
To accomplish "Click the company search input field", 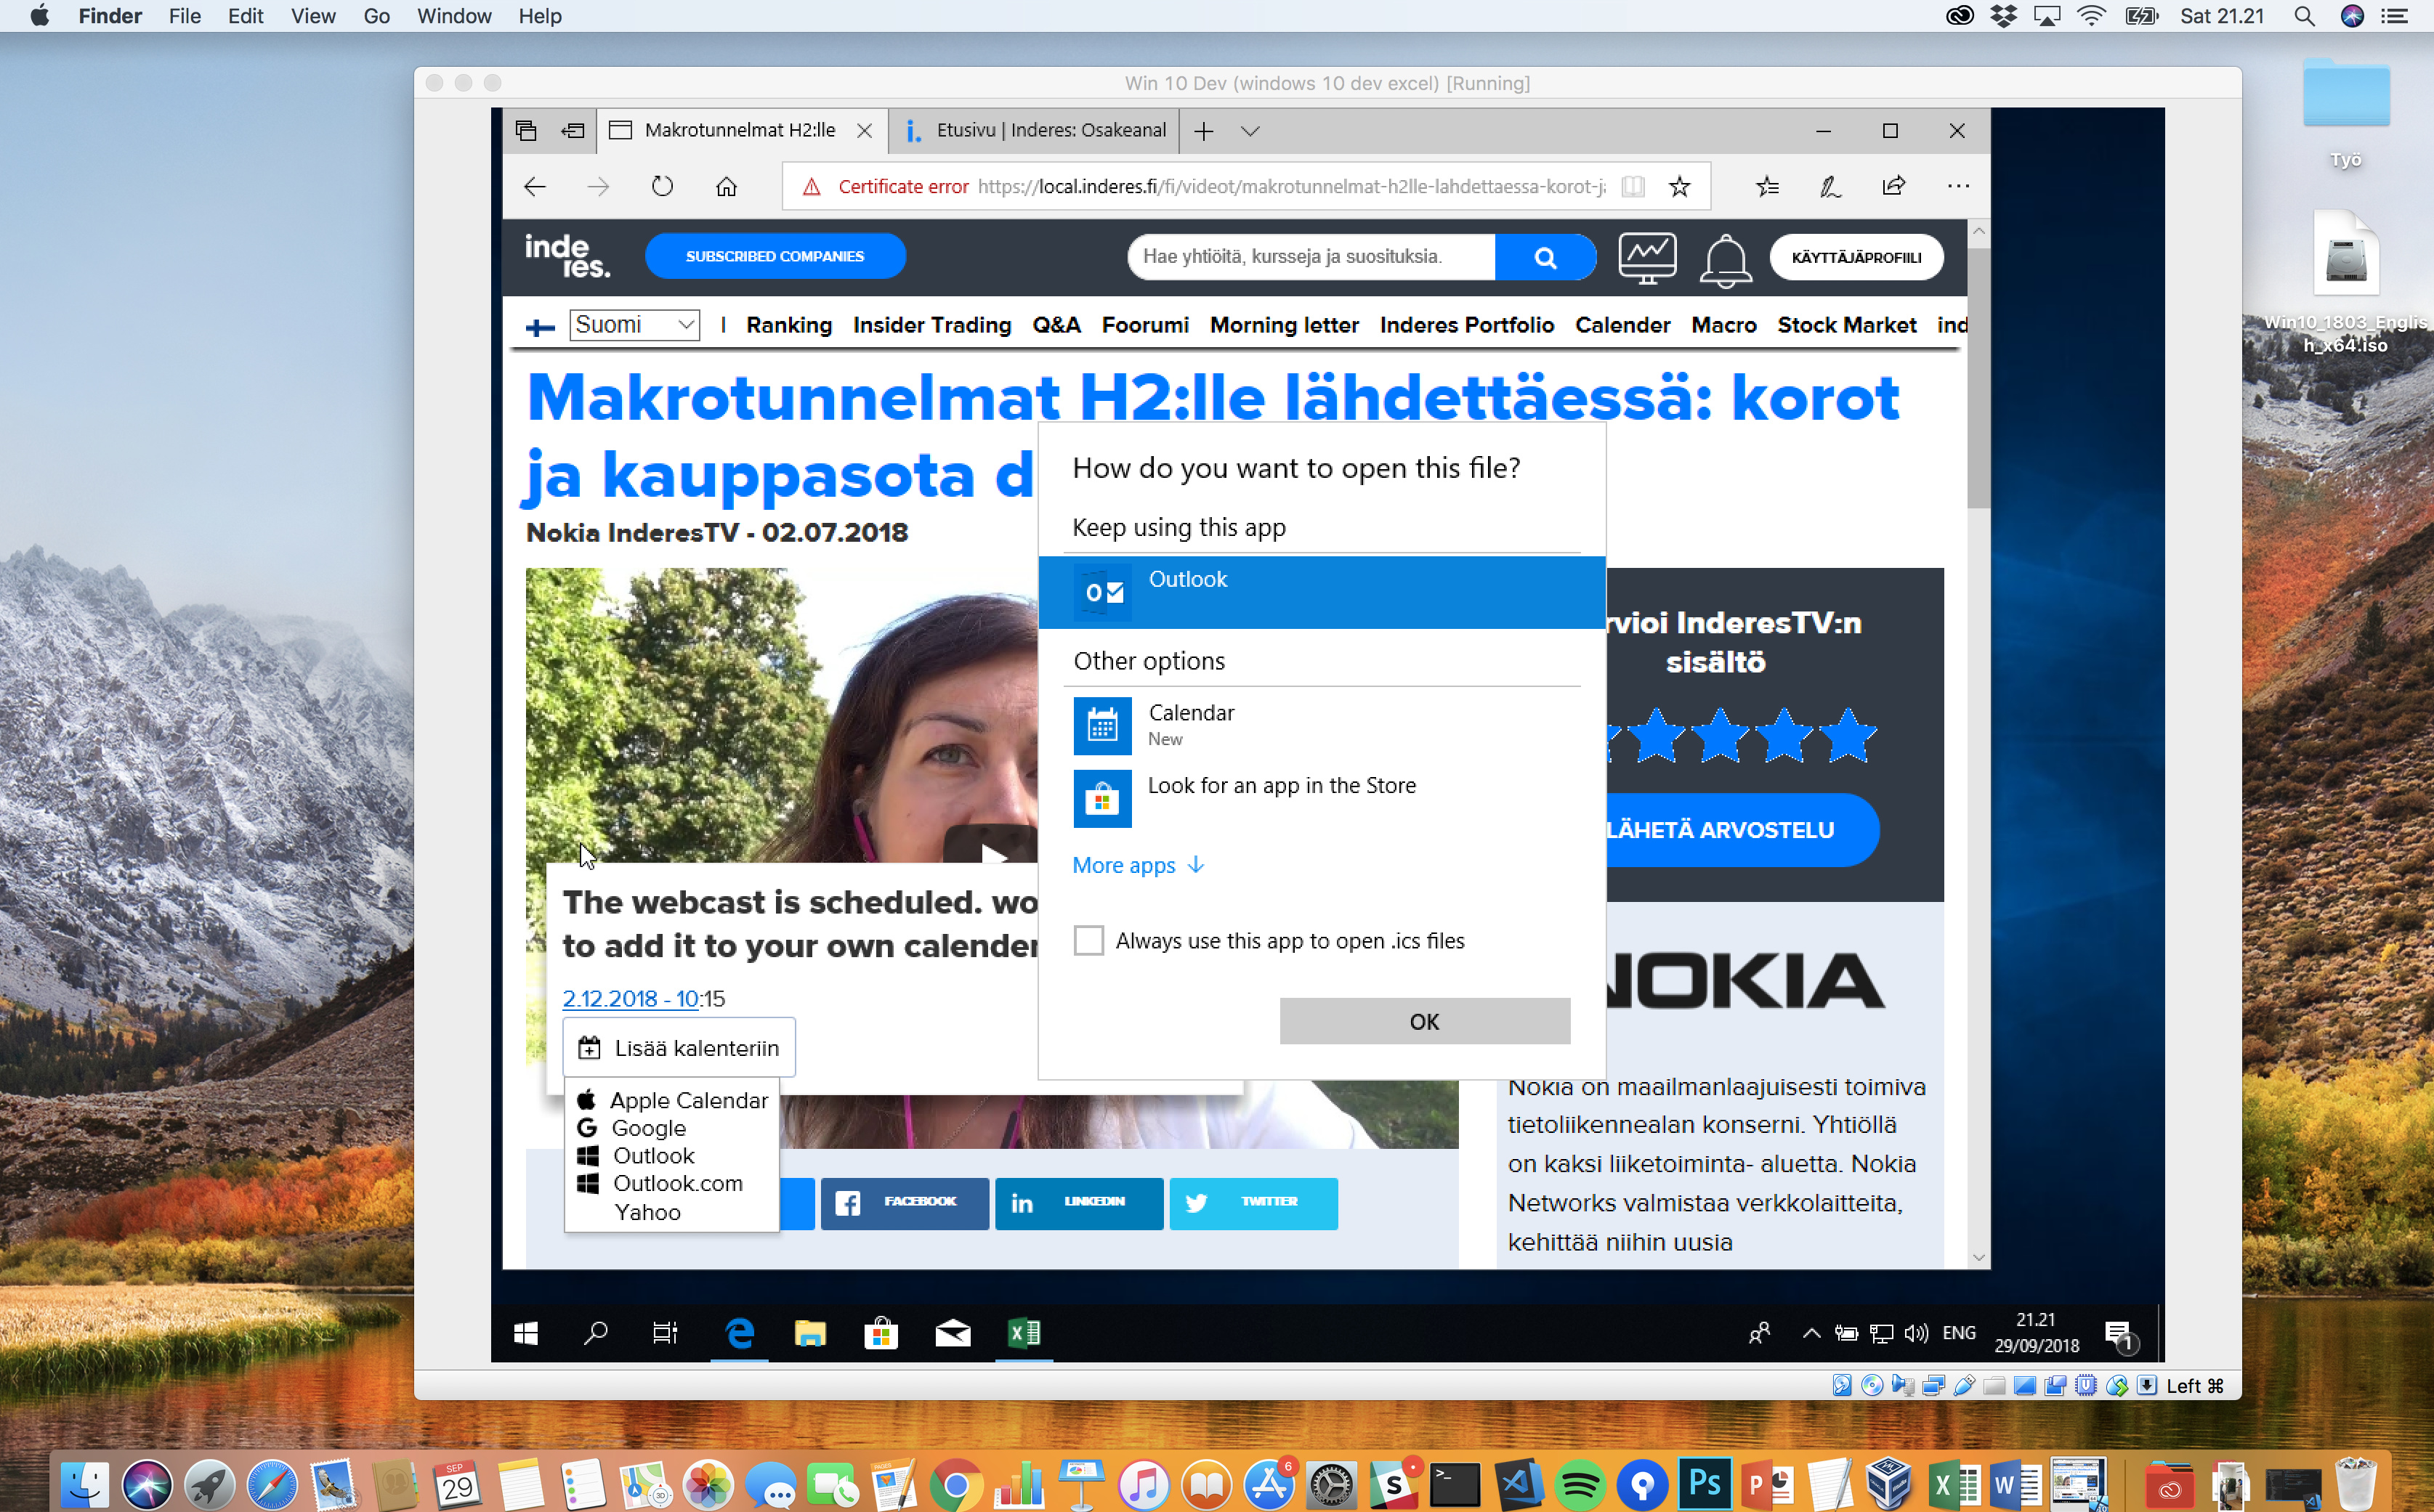I will [x=1311, y=257].
